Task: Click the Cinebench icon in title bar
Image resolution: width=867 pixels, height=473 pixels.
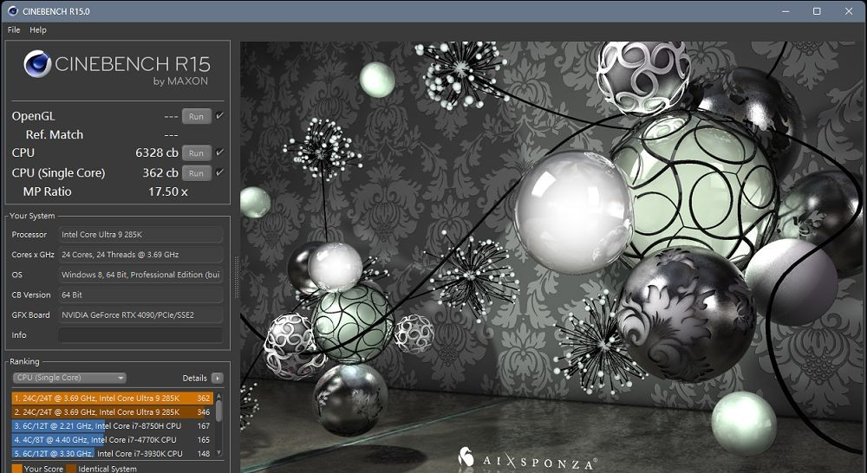Action: (13, 11)
